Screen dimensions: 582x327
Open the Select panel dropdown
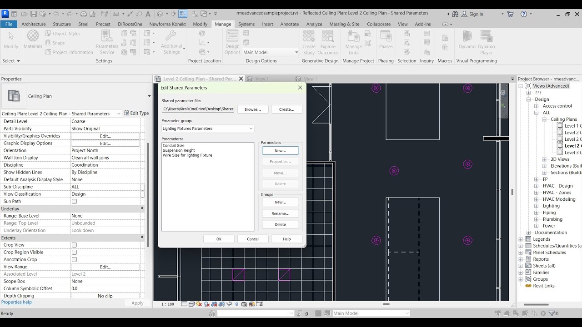tap(11, 60)
